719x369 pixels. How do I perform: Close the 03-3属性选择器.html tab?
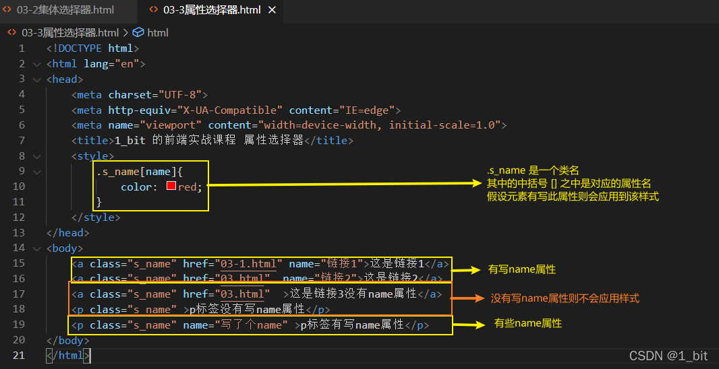tap(272, 10)
